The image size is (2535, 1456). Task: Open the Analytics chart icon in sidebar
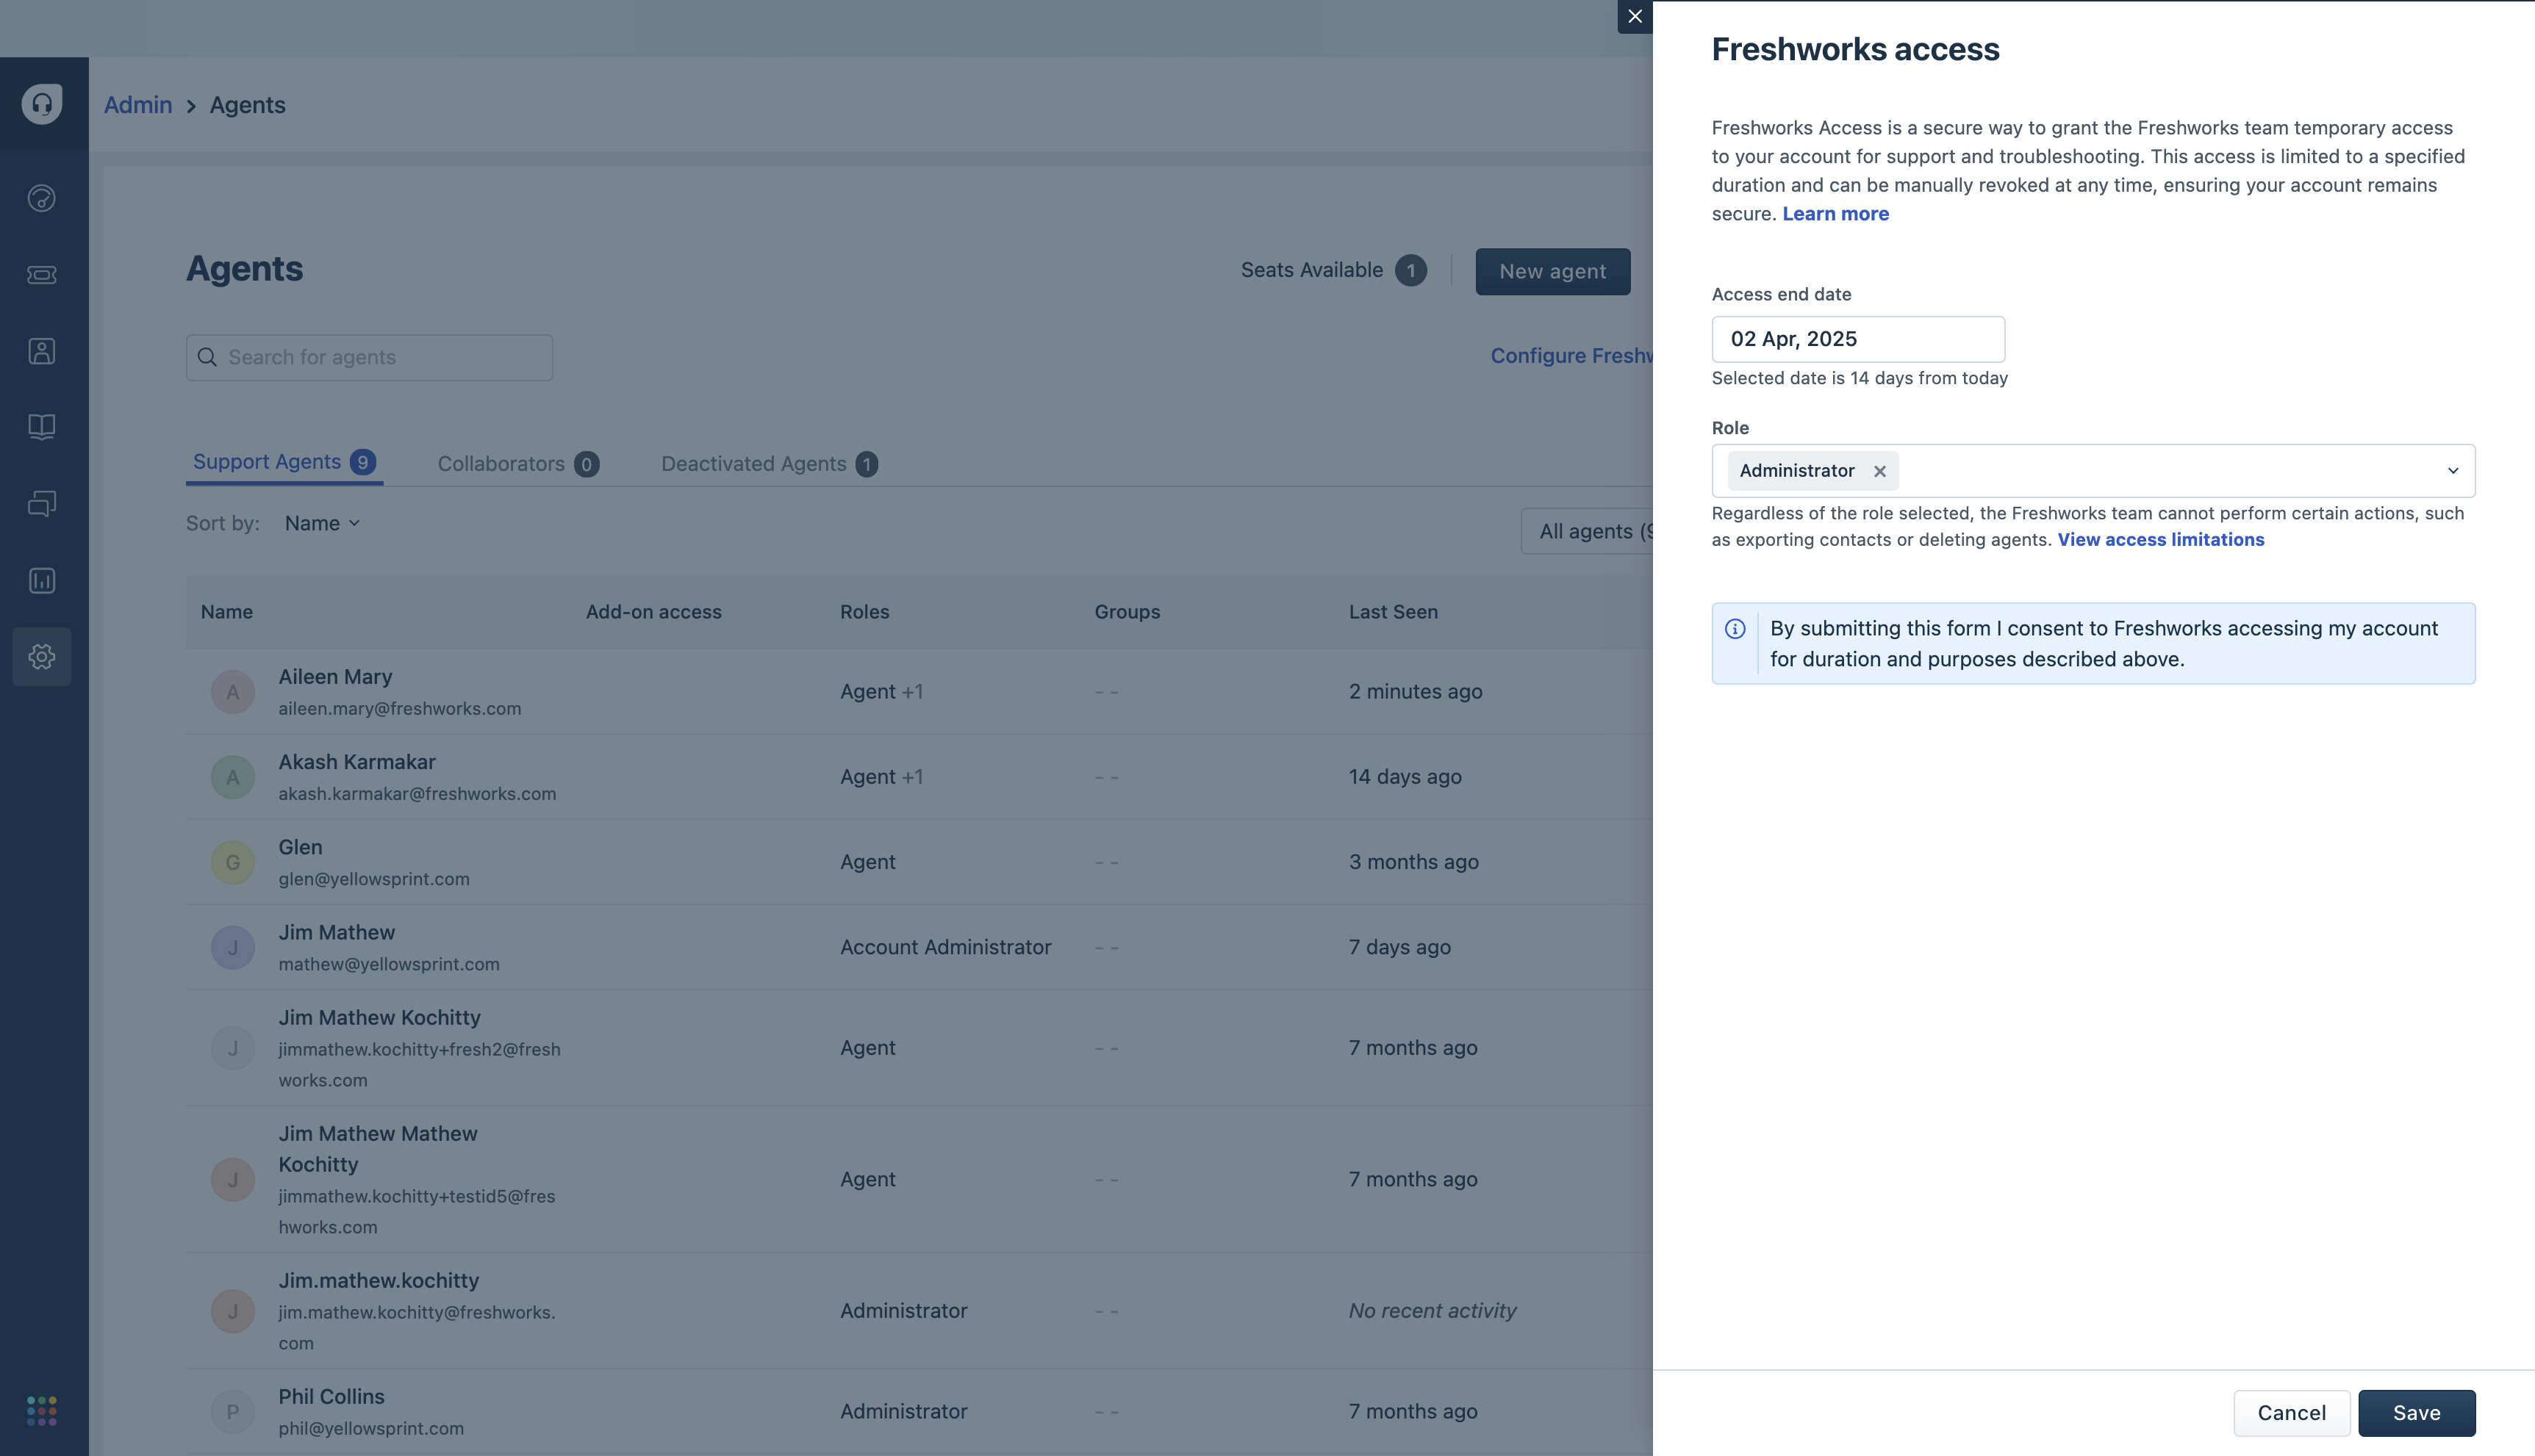42,580
